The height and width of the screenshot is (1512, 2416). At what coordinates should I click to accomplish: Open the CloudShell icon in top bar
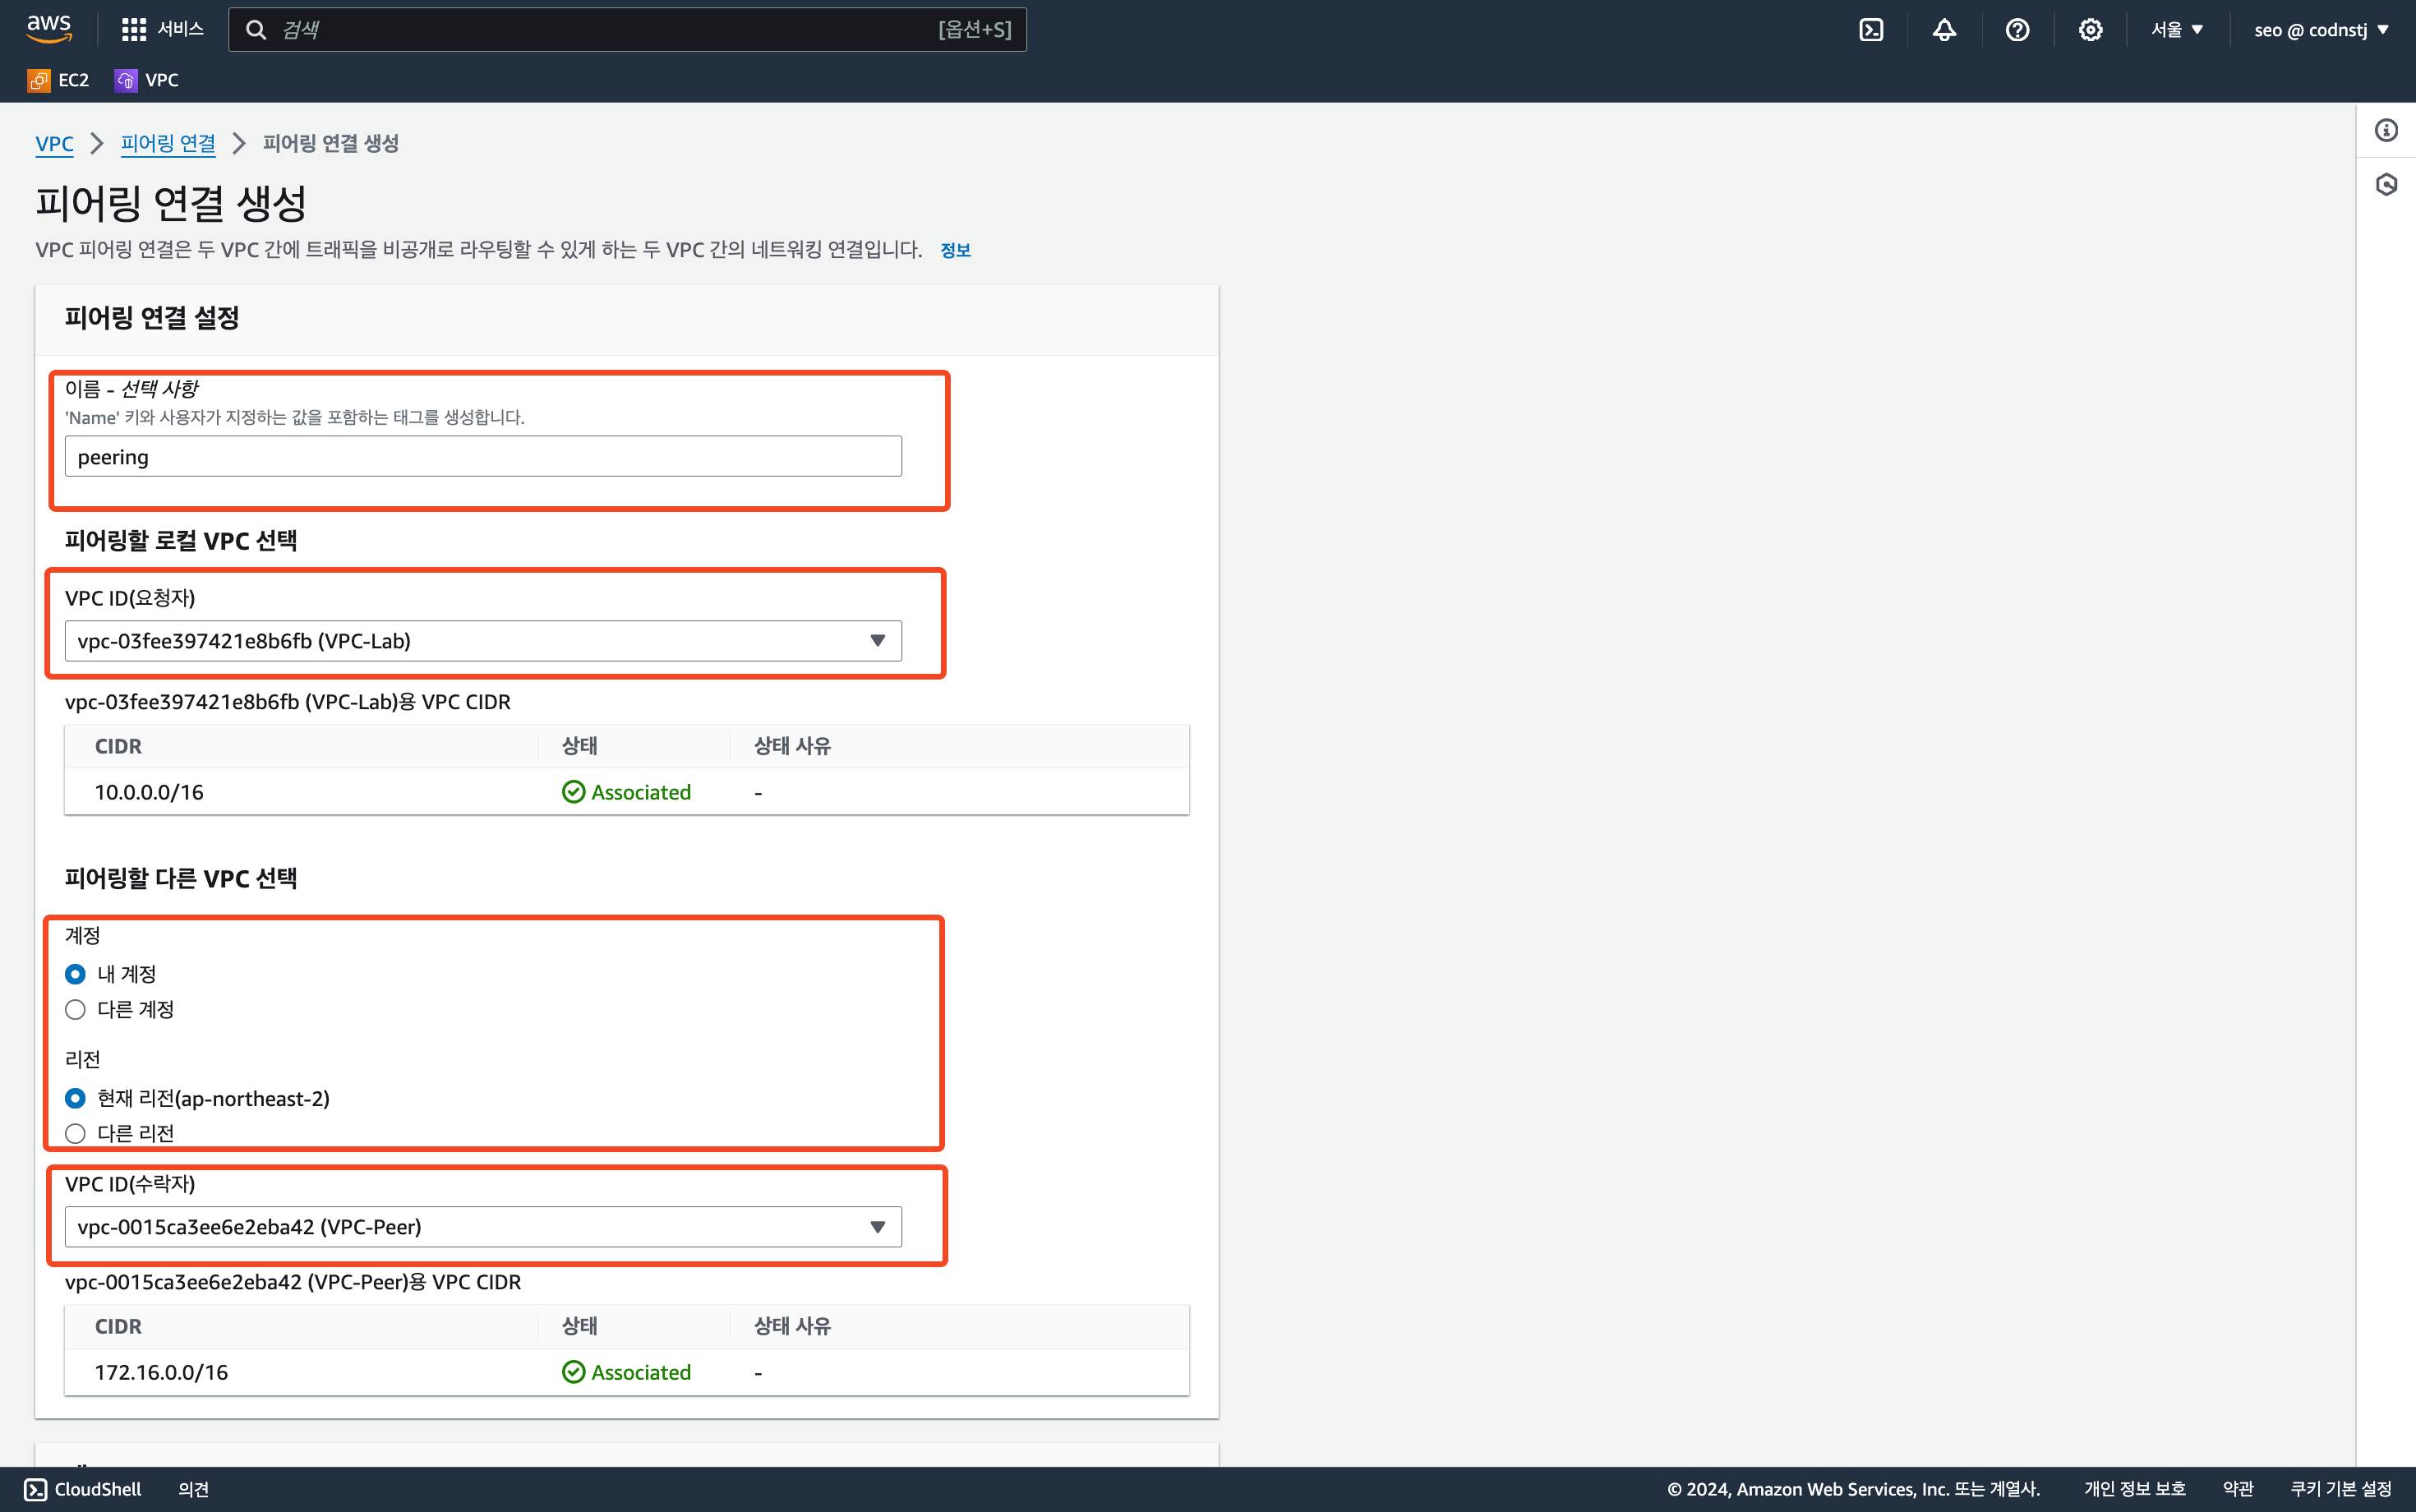pyautogui.click(x=1870, y=30)
